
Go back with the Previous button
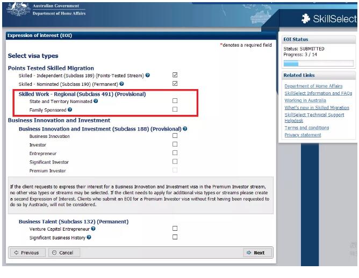pyautogui.click(x=26, y=253)
